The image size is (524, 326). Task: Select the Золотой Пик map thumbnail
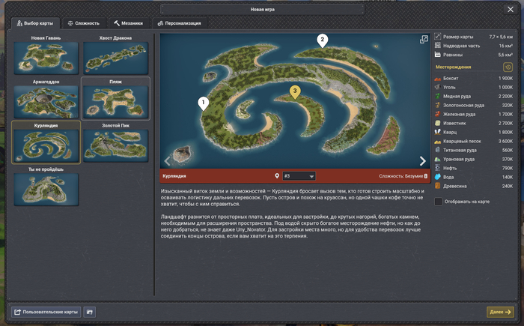[x=115, y=145]
